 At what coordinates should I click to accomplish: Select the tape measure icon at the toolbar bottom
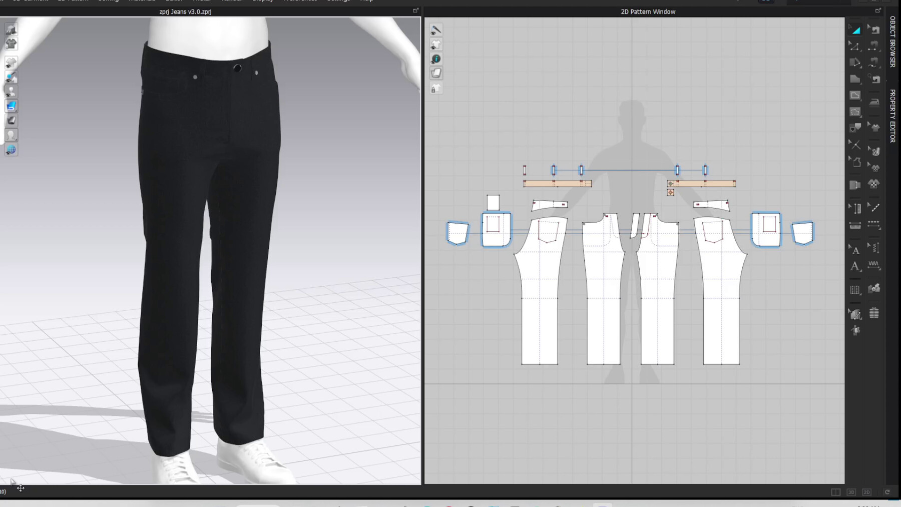(855, 225)
